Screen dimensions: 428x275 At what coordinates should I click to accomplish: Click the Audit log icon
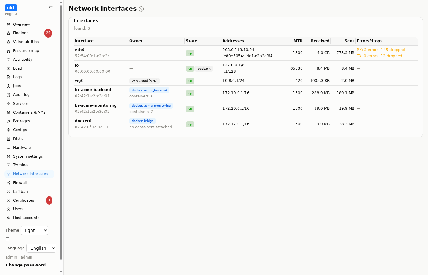[x=9, y=95]
